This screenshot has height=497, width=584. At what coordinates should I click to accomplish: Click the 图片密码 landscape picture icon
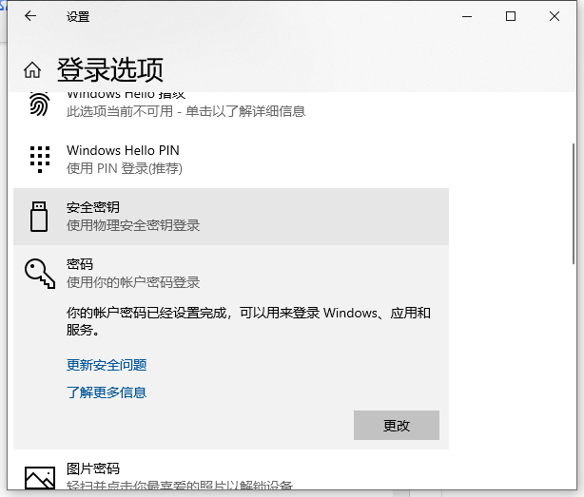click(39, 477)
